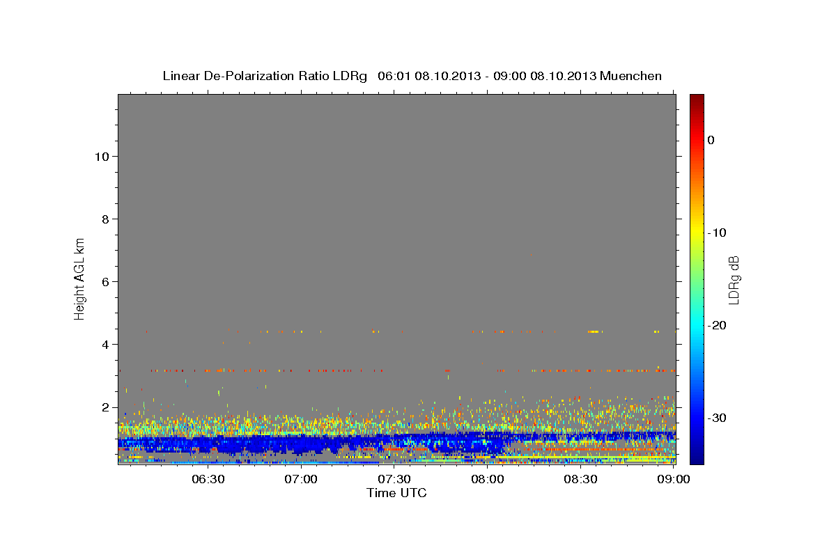This screenshot has width=836, height=557.
Task: Click the colorbar value 0
Action: 711,140
